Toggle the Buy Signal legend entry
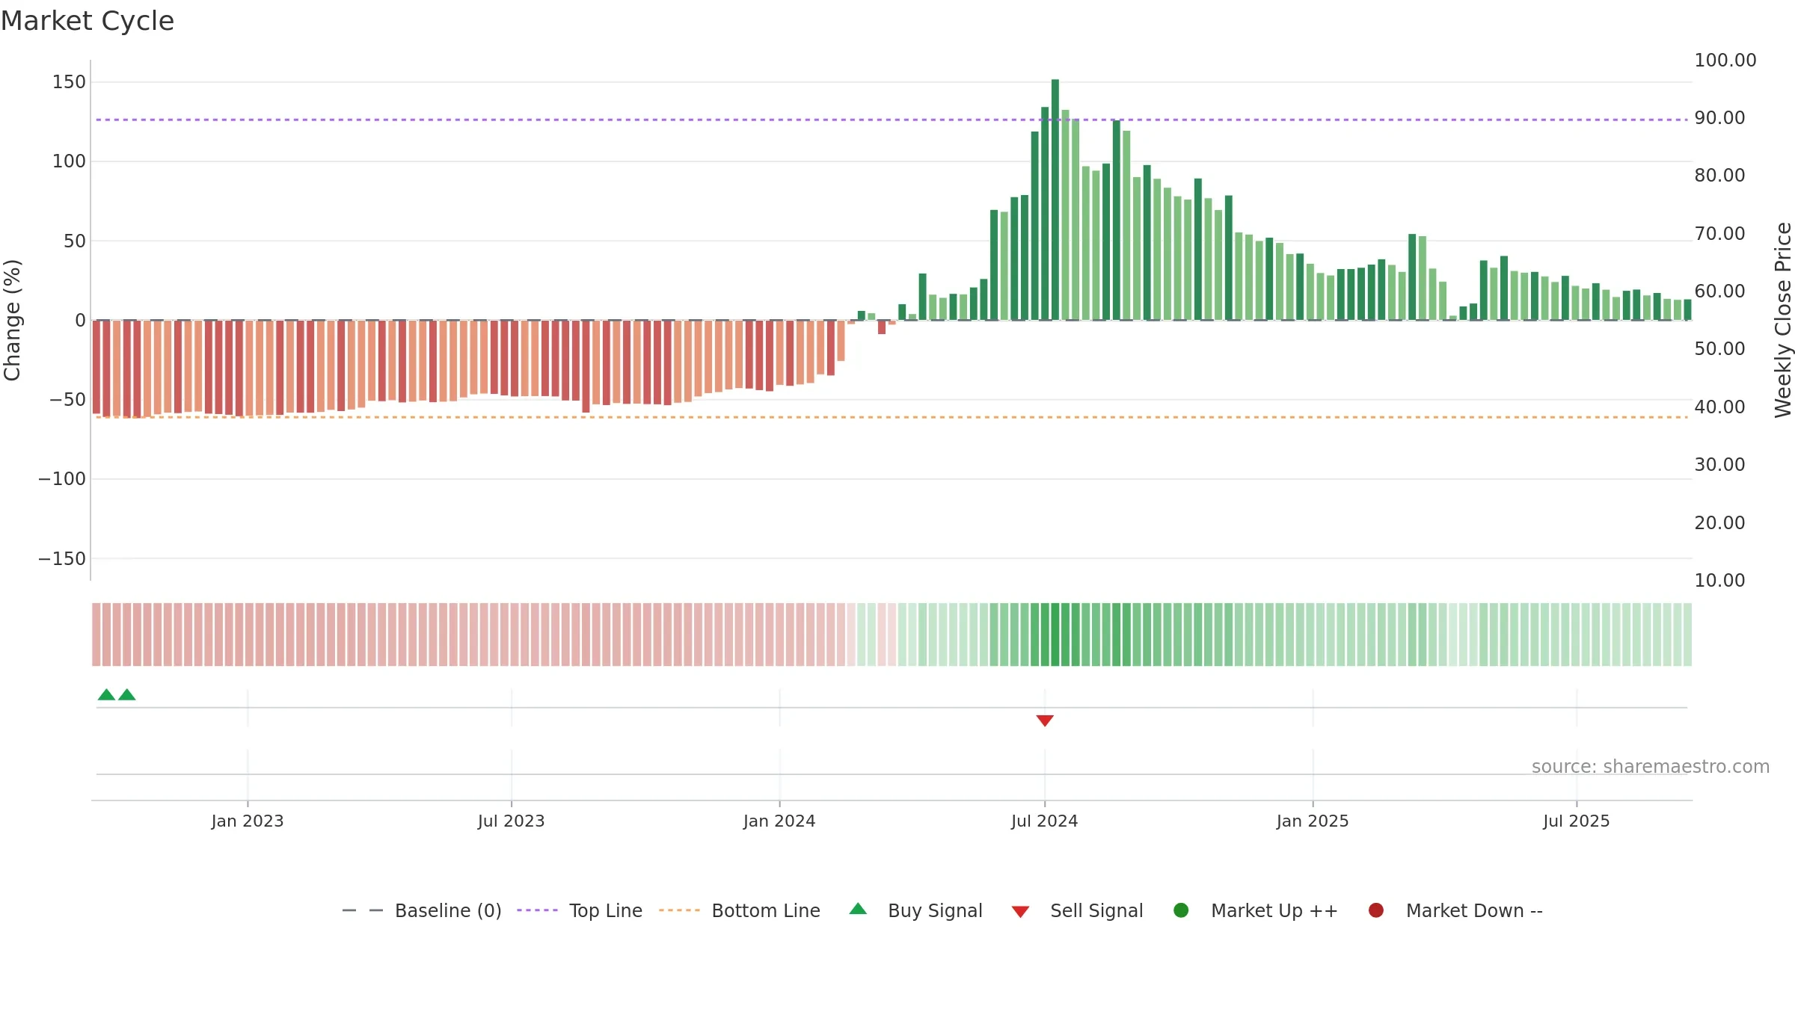The image size is (1795, 1009). [916, 910]
